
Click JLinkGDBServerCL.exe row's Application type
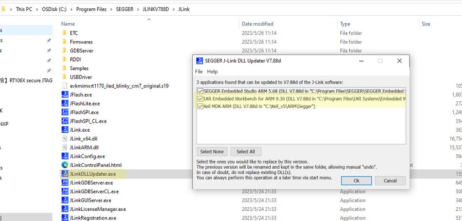click(353, 191)
